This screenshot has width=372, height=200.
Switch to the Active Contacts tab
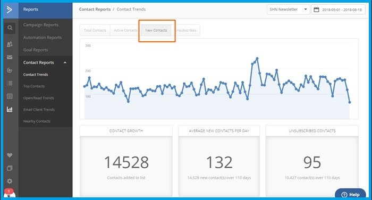point(125,30)
